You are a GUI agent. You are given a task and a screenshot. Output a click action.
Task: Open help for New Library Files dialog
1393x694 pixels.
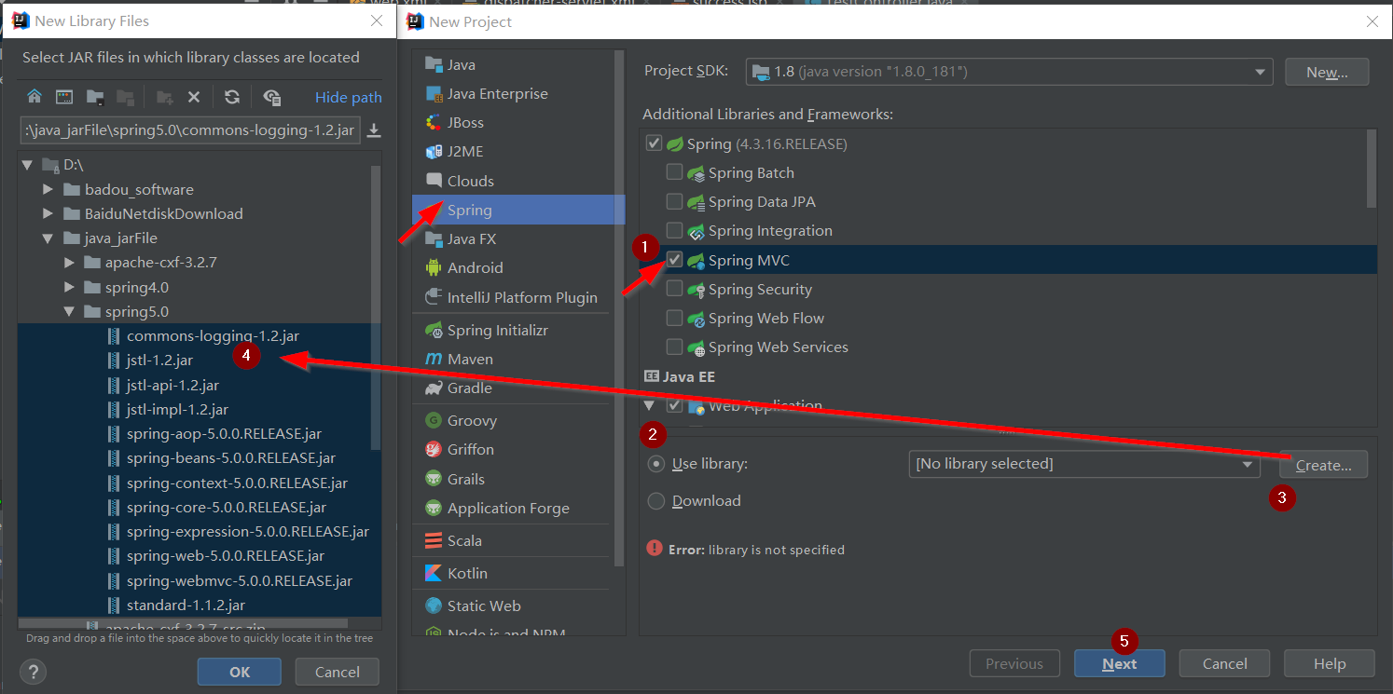[x=33, y=672]
